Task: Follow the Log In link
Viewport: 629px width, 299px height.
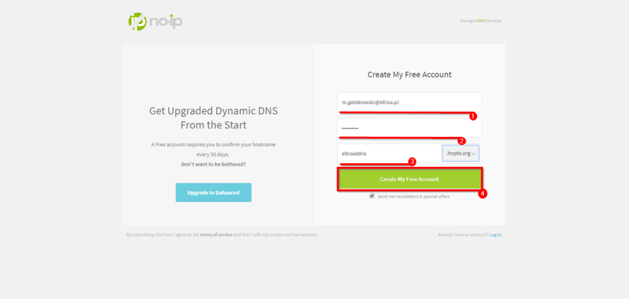Action: (x=495, y=235)
